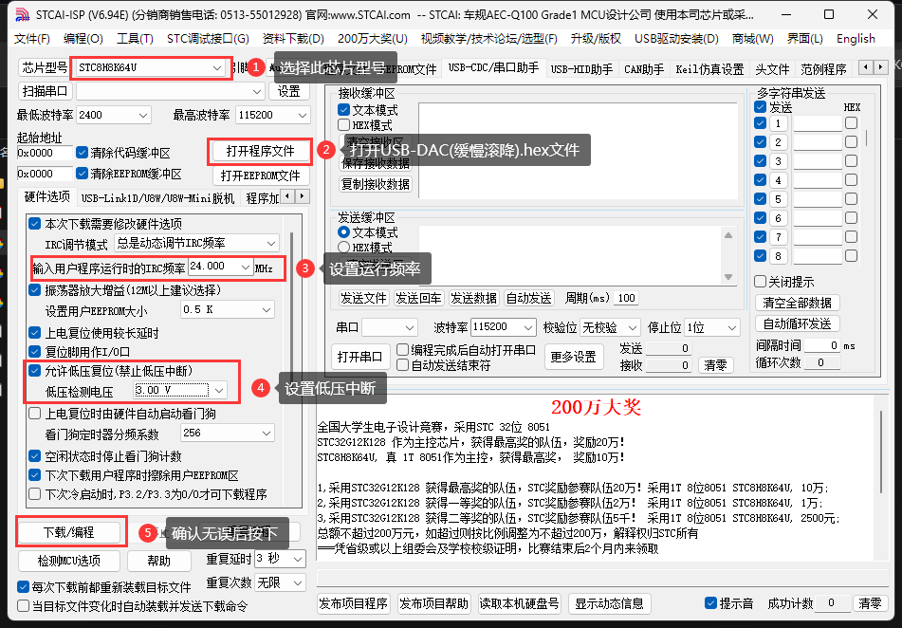Open the 头文件 tab

click(x=772, y=69)
